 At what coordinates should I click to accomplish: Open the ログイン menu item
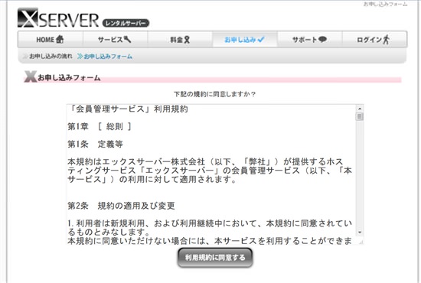pos(374,40)
